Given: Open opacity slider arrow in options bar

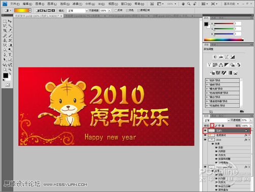Looking at the screenshot, I should click(x=109, y=11).
